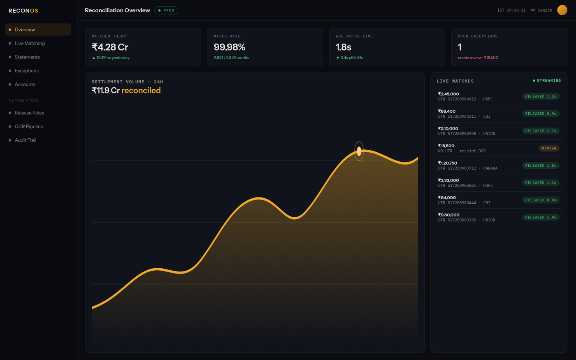This screenshot has height=360, width=576.
Task: Click the RECONOS logo
Action: pyautogui.click(x=23, y=11)
